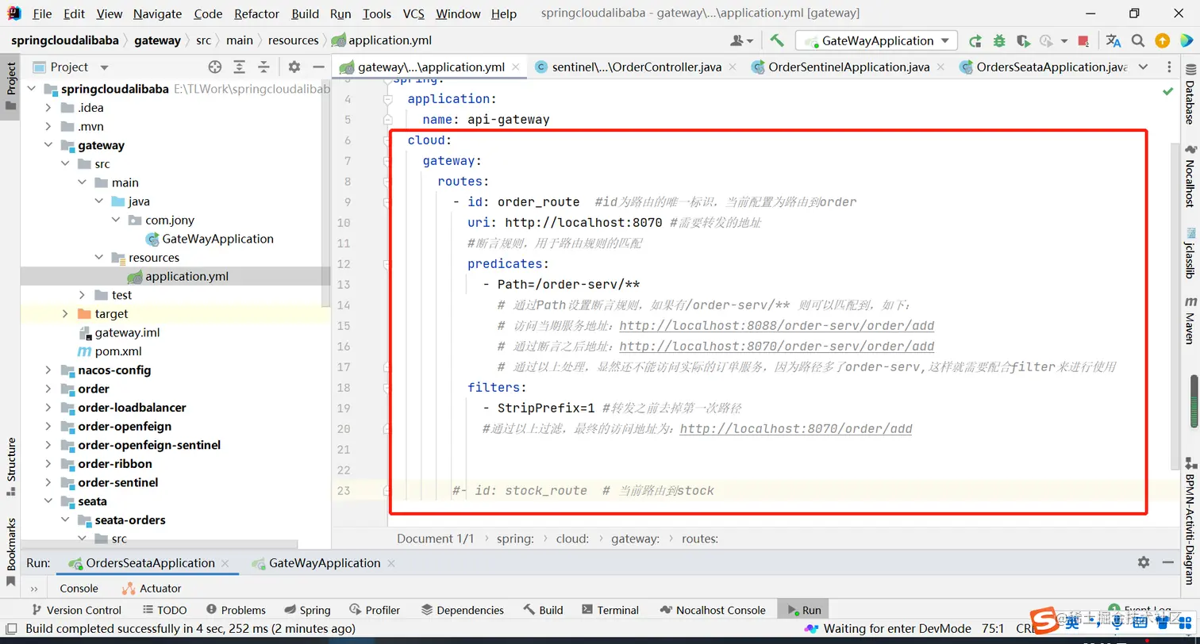
Task: Collapse all in Project panel
Action: (x=263, y=67)
